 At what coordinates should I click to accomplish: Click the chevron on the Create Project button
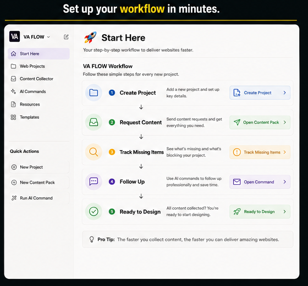click(x=285, y=93)
